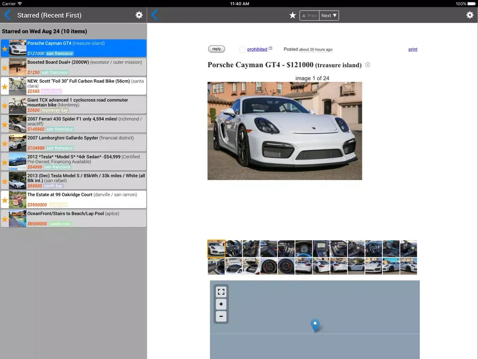Open 2013 (Dec) Tesla Model S 85kWh listing
The height and width of the screenshot is (359, 478).
[x=74, y=181]
